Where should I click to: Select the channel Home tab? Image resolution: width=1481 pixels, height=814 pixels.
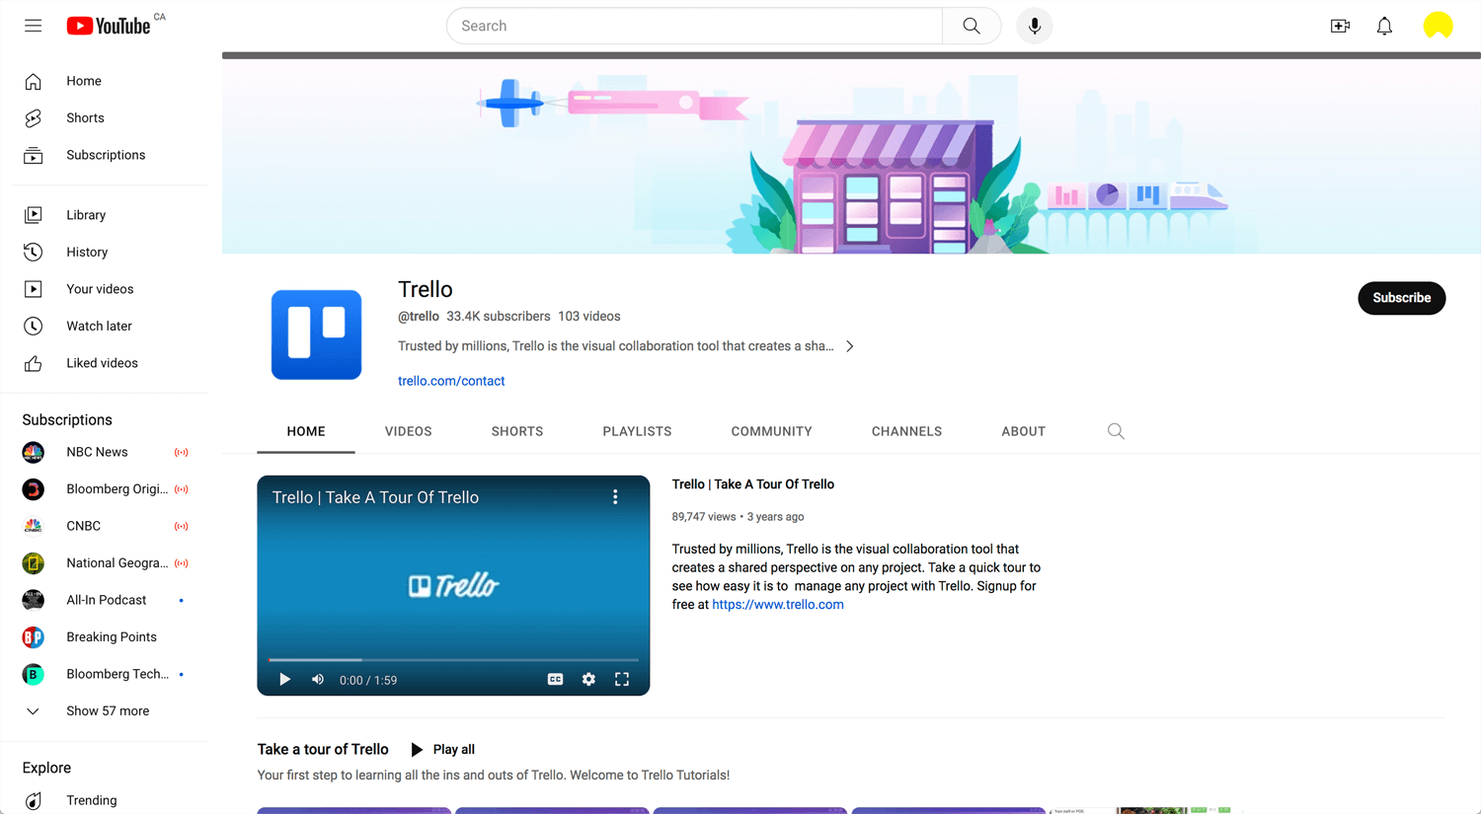coord(306,431)
